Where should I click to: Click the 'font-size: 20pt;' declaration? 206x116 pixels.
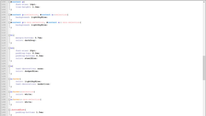coord(26,51)
